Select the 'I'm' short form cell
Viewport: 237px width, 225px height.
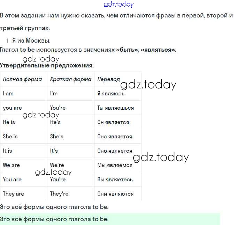tap(54, 94)
